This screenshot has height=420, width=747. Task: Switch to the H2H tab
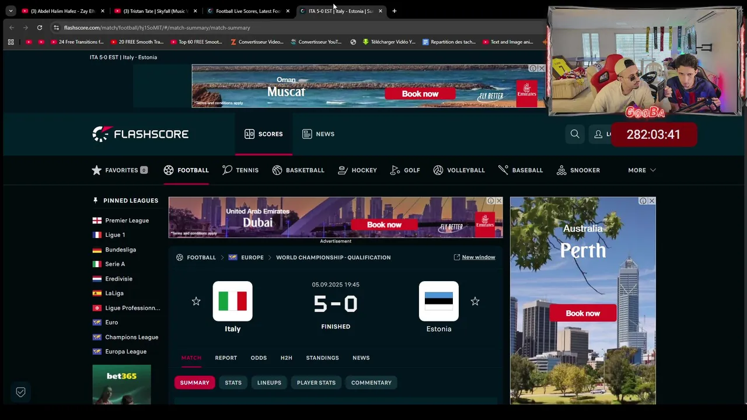pos(286,358)
